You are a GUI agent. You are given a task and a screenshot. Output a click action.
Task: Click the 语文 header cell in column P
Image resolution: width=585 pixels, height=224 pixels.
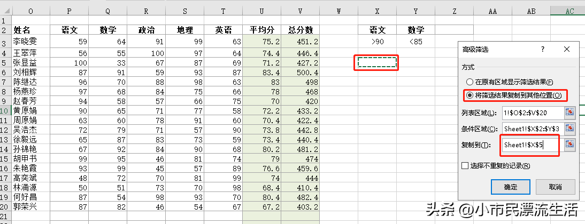[69, 30]
